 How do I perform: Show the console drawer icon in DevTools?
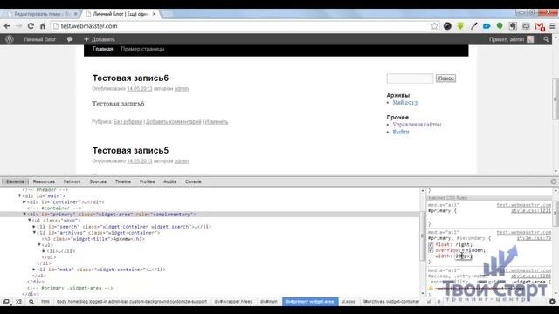tap(18, 302)
